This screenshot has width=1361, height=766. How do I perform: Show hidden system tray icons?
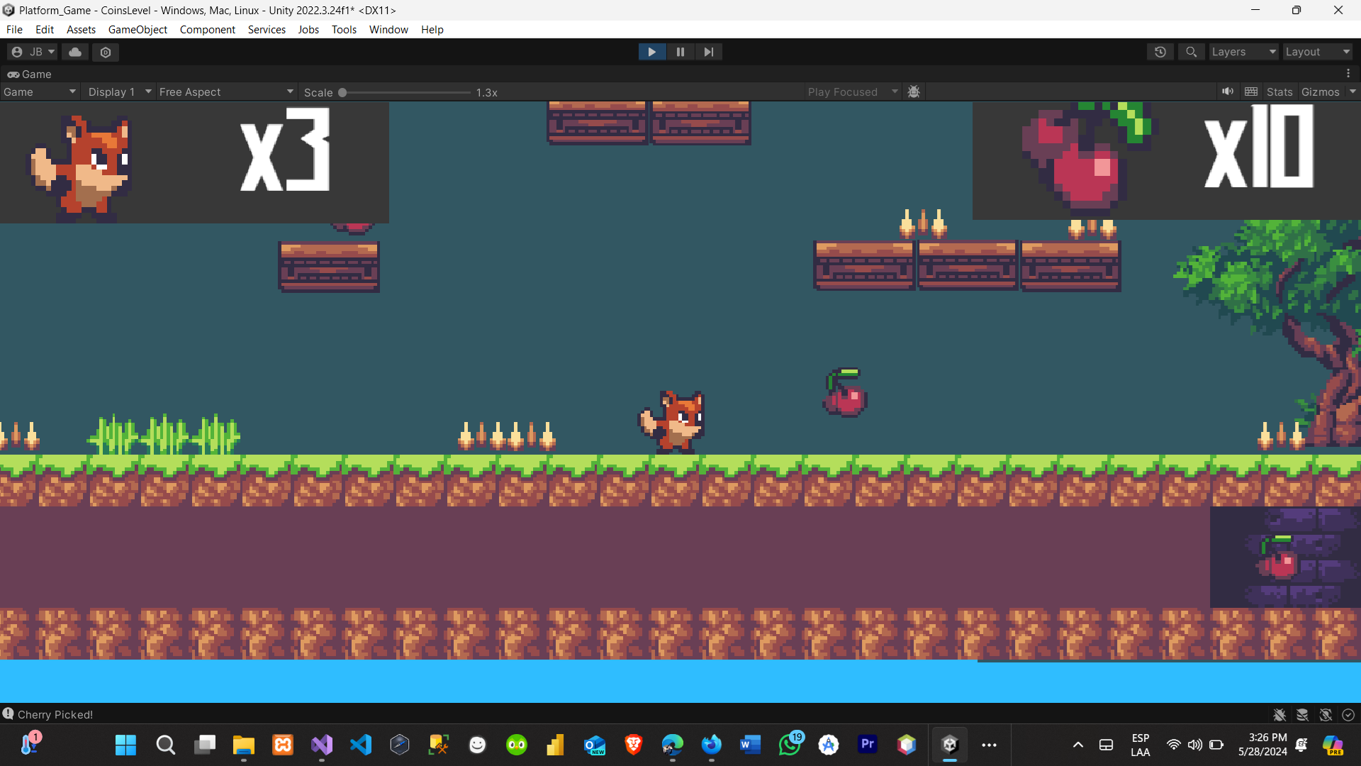(1077, 745)
